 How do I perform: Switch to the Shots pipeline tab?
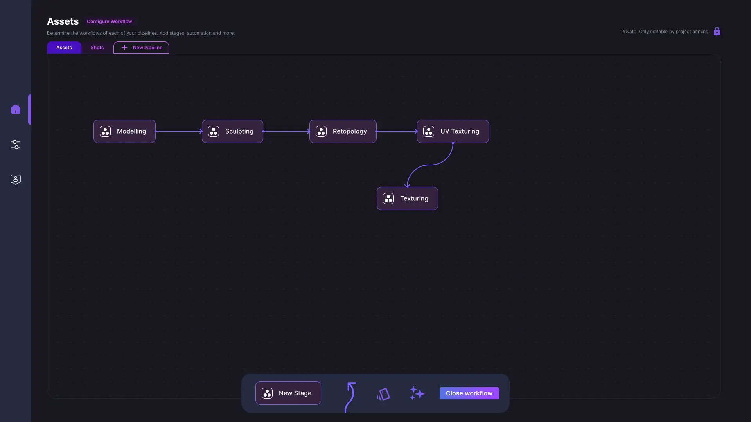point(97,48)
